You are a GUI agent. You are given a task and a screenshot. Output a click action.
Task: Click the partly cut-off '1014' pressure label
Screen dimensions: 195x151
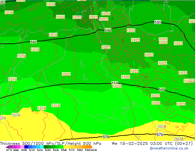click(x=3, y=118)
